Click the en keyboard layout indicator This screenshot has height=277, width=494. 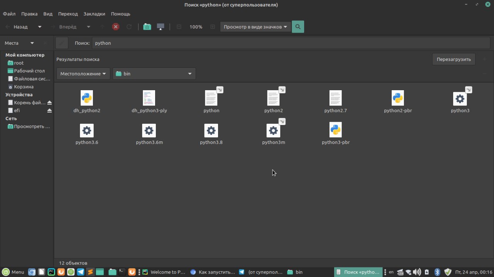(391, 272)
